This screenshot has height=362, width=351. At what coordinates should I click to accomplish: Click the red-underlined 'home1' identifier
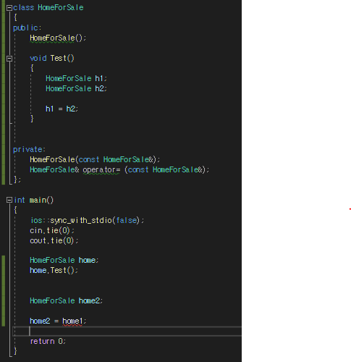click(72, 321)
